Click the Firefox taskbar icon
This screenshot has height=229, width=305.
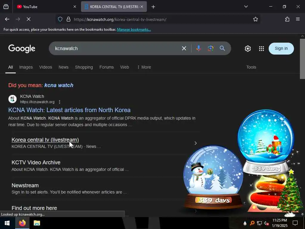click(x=22, y=223)
